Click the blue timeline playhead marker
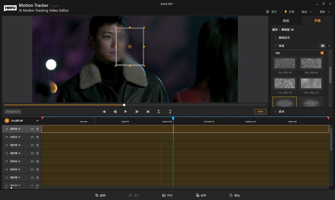Screen dimensions: 335x200 (x=173, y=118)
